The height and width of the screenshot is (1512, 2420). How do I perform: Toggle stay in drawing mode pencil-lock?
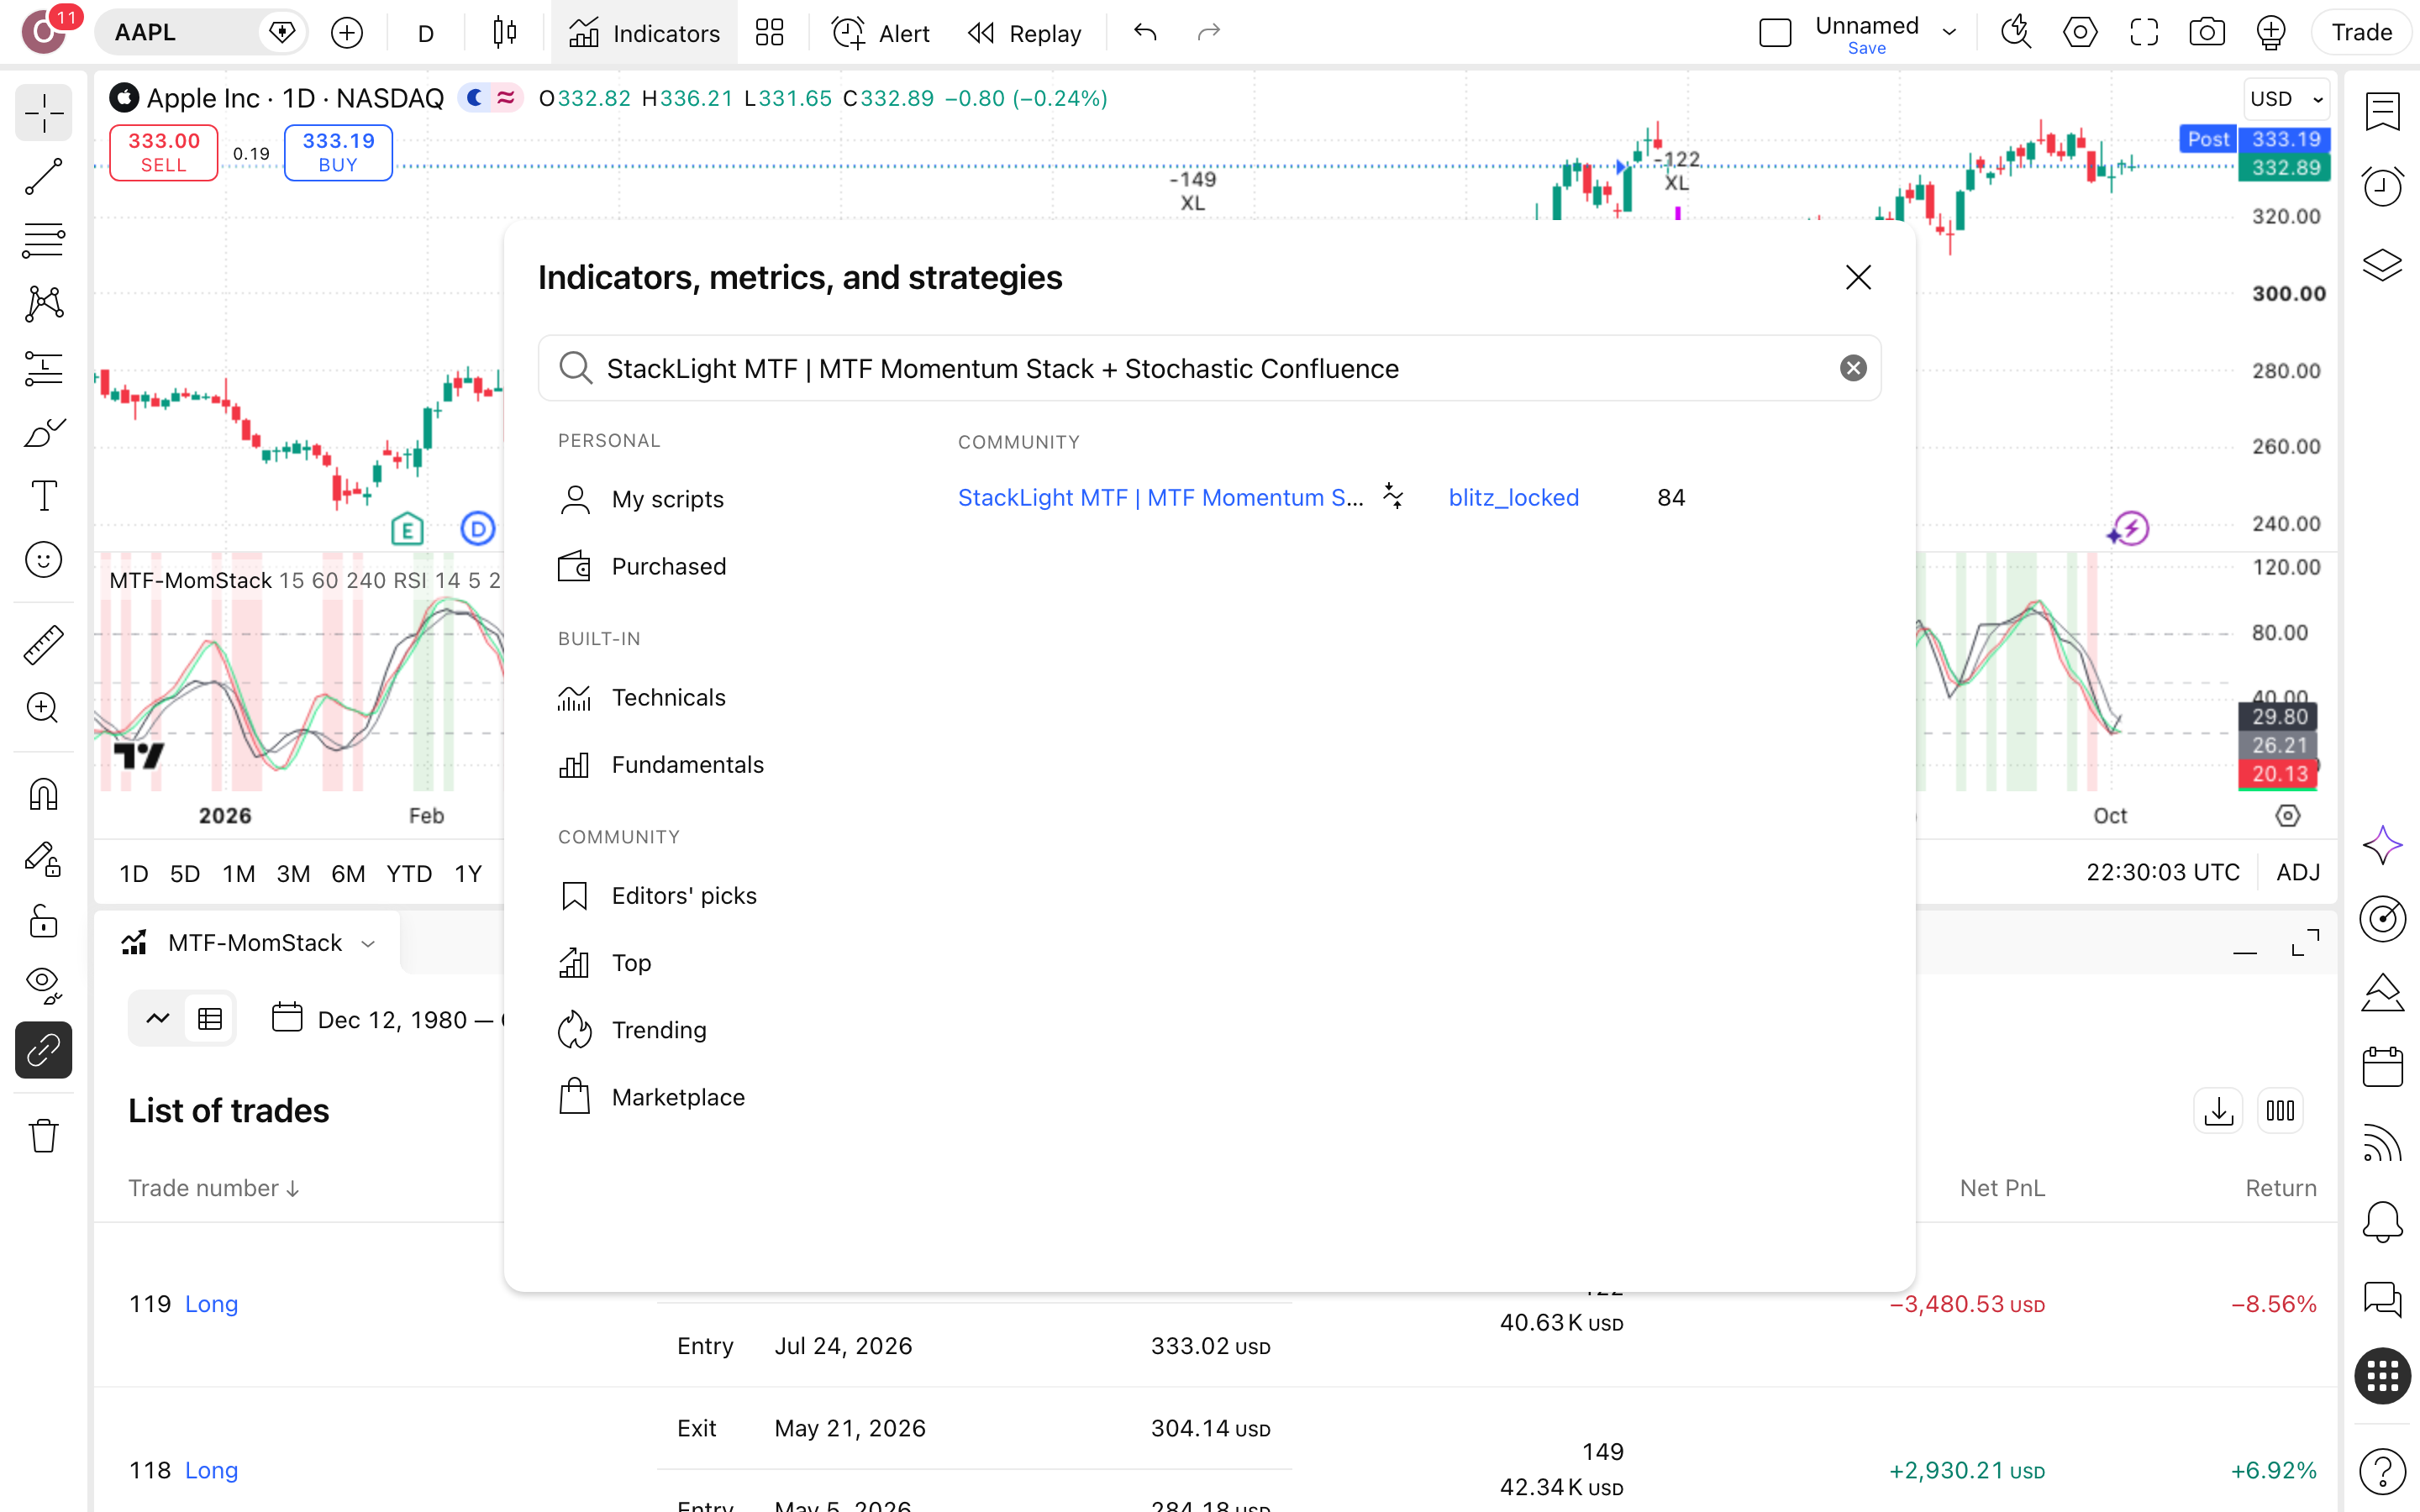[43, 859]
